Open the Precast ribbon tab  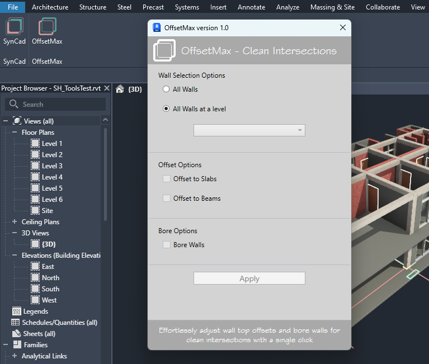tap(153, 7)
